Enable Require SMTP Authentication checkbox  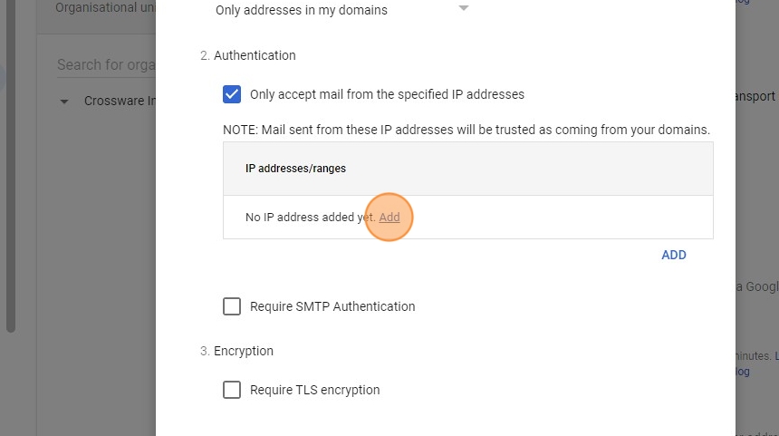pos(233,306)
